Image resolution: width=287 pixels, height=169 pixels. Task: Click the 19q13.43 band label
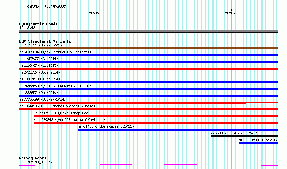[27, 28]
